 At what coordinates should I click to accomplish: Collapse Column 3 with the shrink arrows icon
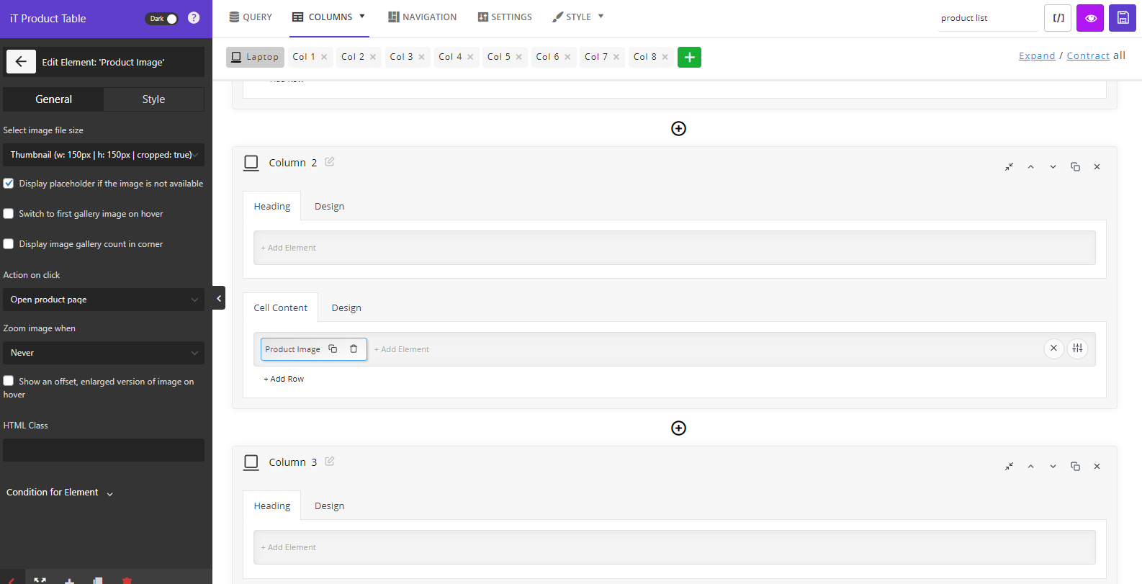point(1009,466)
